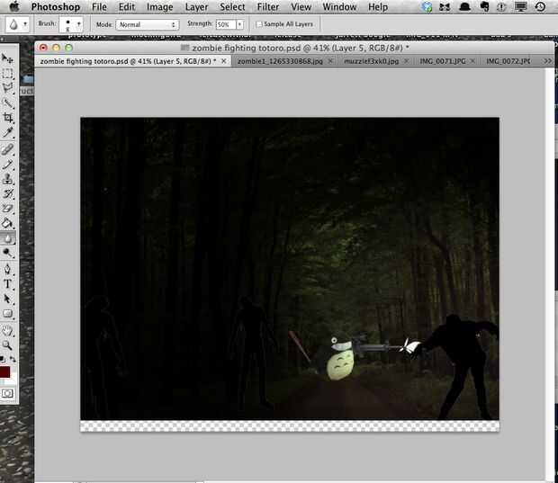Viewport: 558px width, 483px height.
Task: Switch to IMG_0072.JPG tab
Action: (x=508, y=61)
